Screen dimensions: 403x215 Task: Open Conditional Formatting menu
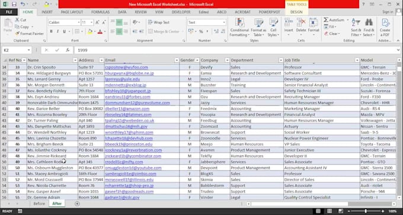click(239, 27)
